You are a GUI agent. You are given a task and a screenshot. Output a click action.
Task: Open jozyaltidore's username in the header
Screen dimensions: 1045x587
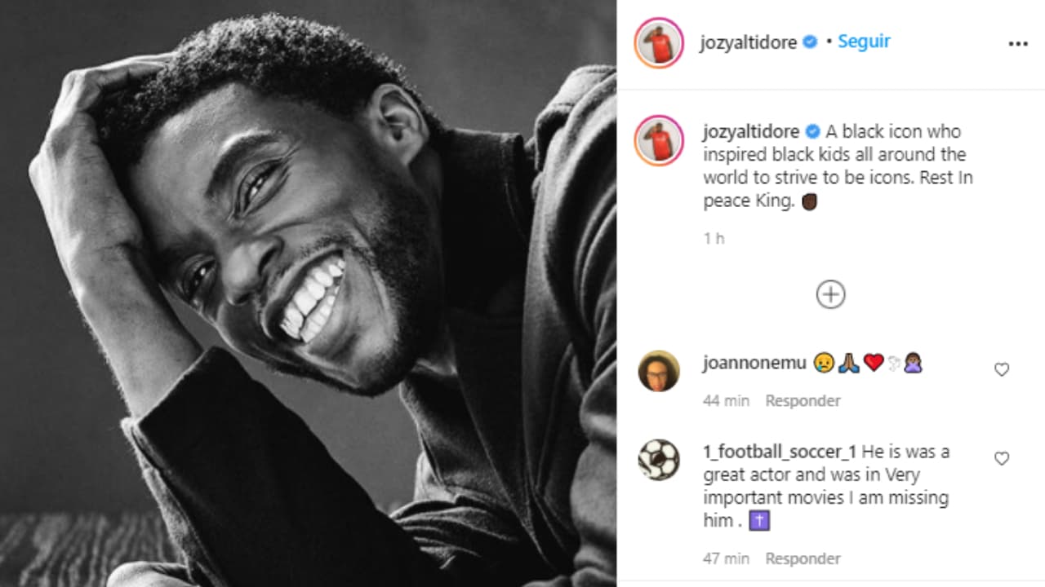[x=748, y=42]
